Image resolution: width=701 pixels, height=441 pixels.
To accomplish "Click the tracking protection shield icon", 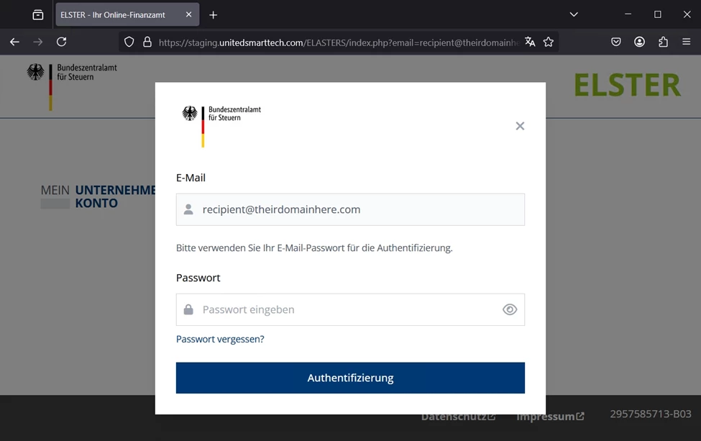I will coord(129,42).
